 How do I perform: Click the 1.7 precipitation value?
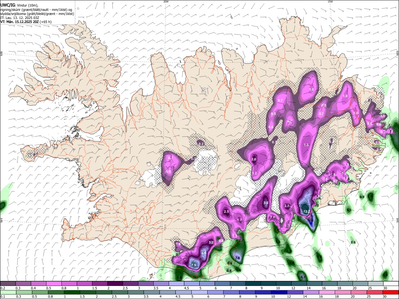(240, 220)
